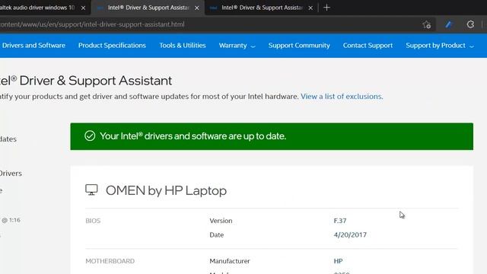Open a new browser tab
The height and width of the screenshot is (274, 487).
[326, 8]
